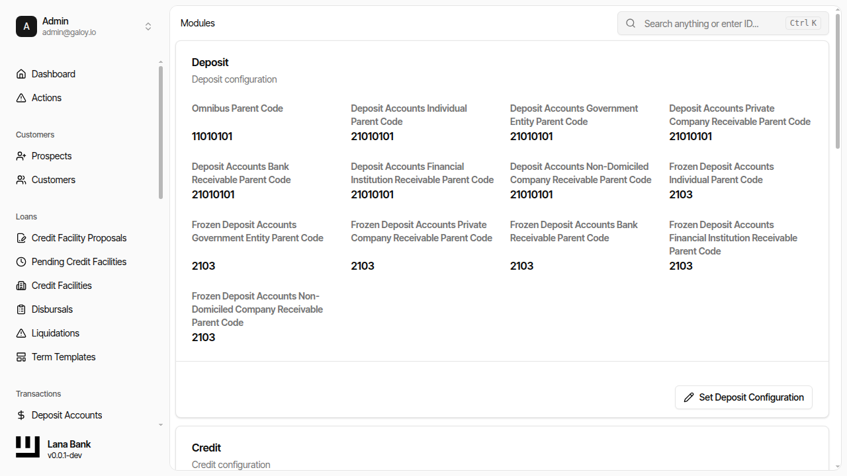This screenshot has width=847, height=476.
Task: Click the Customers people icon
Action: [21, 179]
